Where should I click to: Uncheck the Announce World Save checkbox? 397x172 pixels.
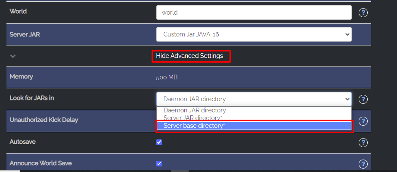tap(159, 163)
